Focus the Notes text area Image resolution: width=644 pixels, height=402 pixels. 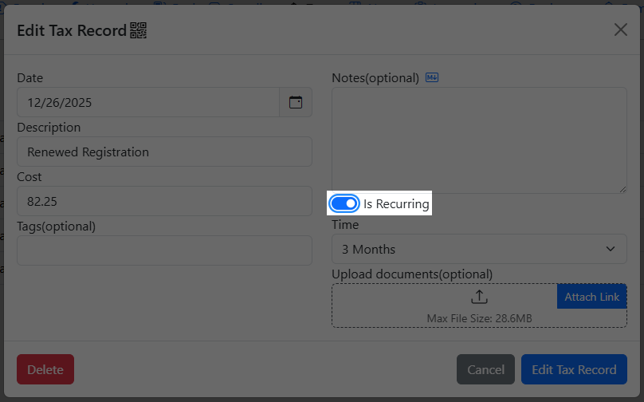(479, 140)
